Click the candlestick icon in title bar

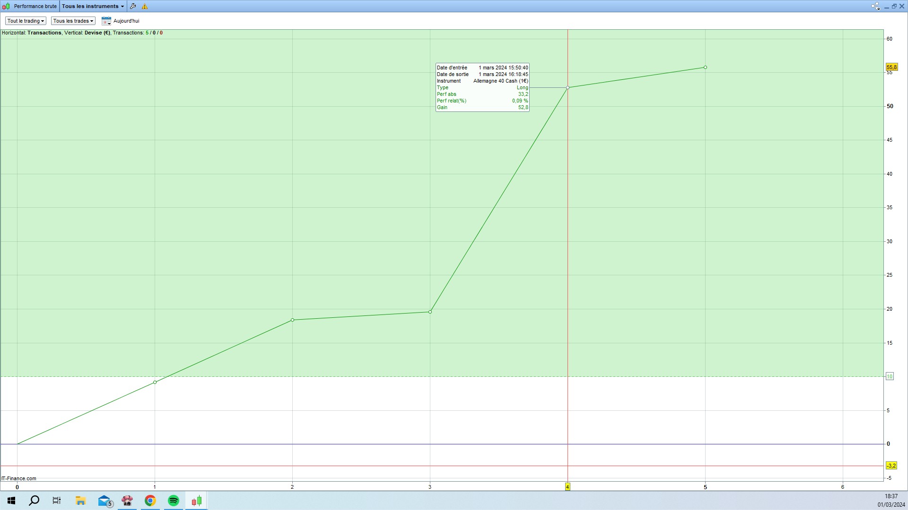click(x=6, y=6)
